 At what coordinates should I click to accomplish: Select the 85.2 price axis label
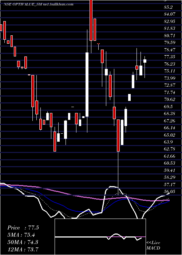pyautogui.click(x=168, y=7)
